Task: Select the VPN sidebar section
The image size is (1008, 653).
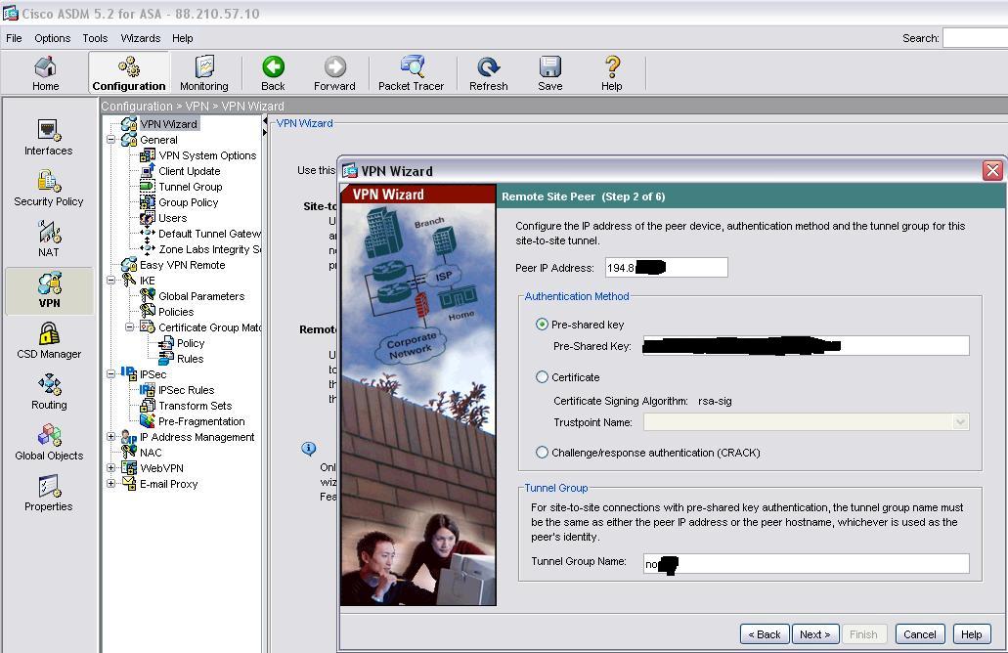Action: pos(50,290)
